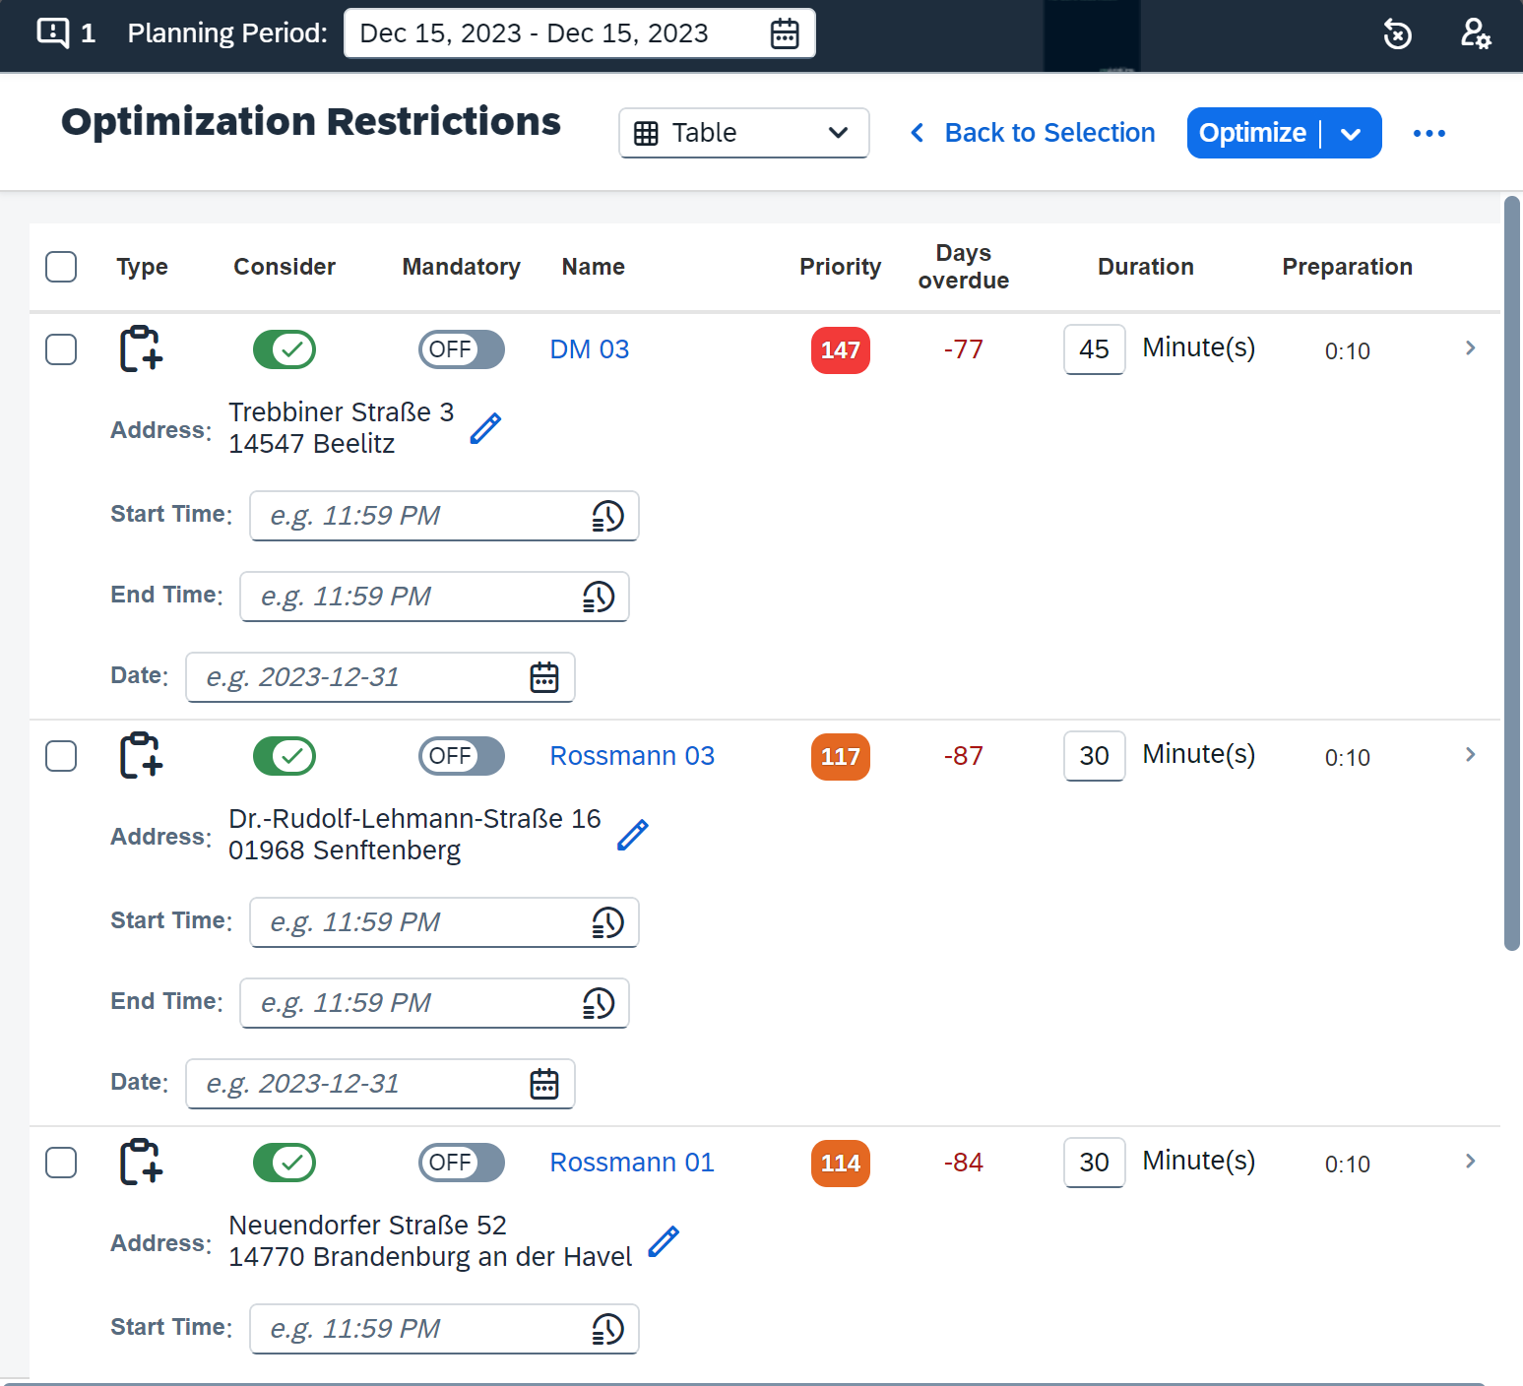Expand the Optimize button dropdown arrow

1351,133
